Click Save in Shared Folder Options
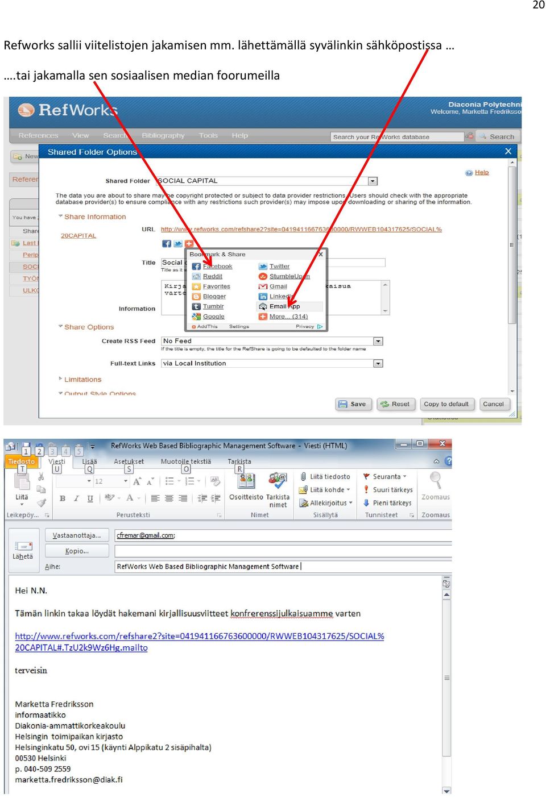546x798 pixels. pyautogui.click(x=353, y=404)
